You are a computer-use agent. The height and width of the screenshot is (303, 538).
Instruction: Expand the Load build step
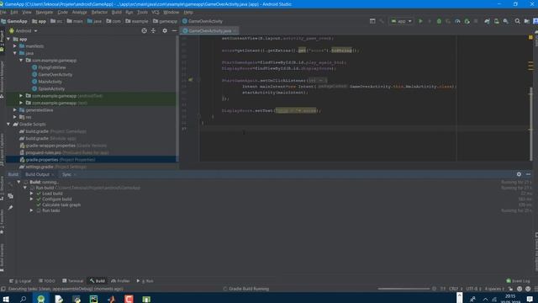tap(32, 194)
